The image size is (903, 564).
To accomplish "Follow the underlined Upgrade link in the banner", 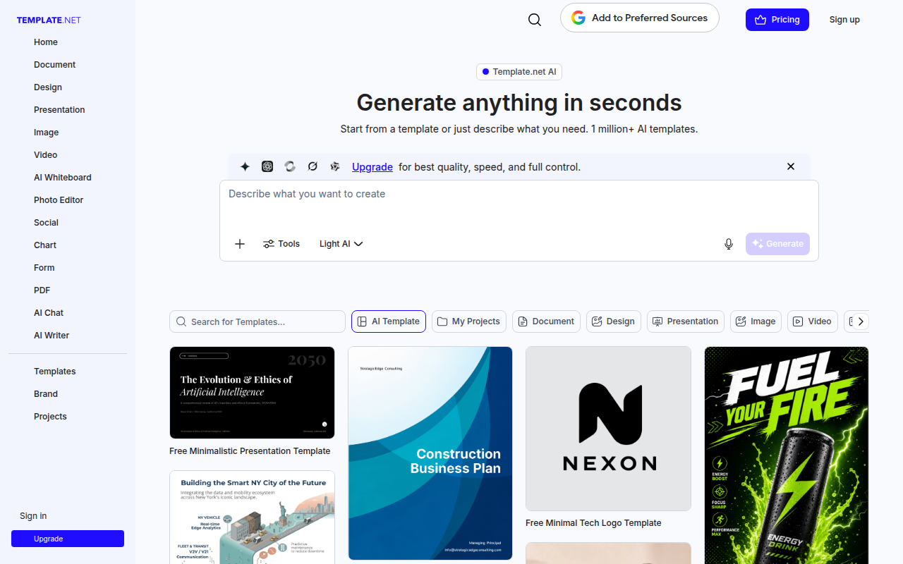I will 372,167.
